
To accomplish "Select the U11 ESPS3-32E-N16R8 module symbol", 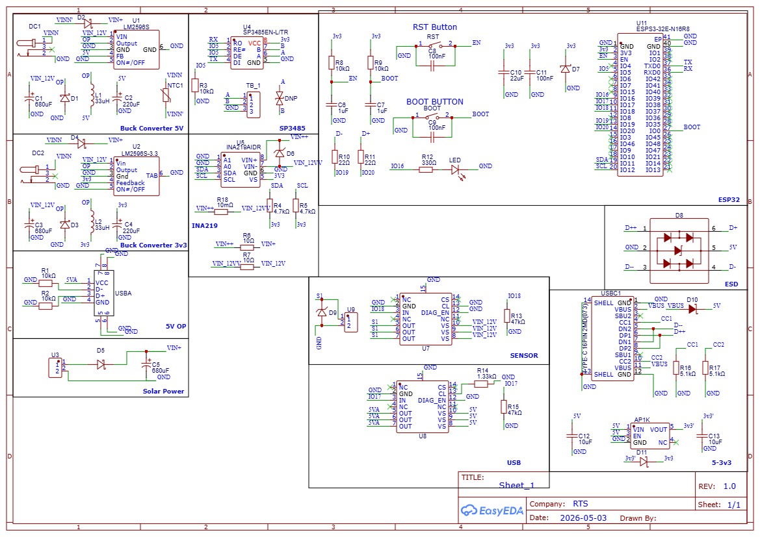I will pos(640,105).
